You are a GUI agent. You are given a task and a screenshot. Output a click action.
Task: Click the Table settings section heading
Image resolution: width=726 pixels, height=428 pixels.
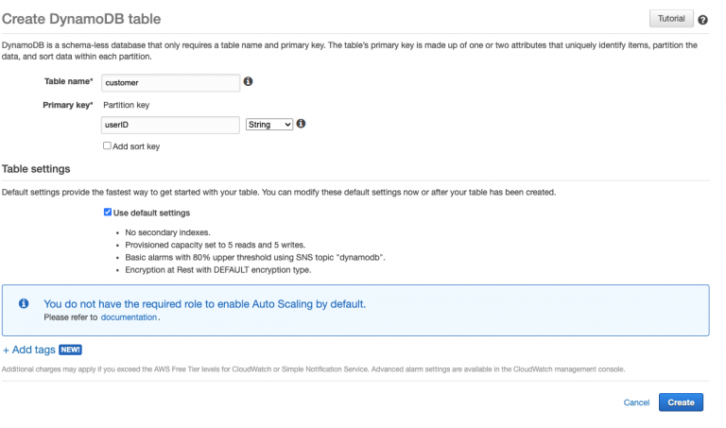(36, 169)
